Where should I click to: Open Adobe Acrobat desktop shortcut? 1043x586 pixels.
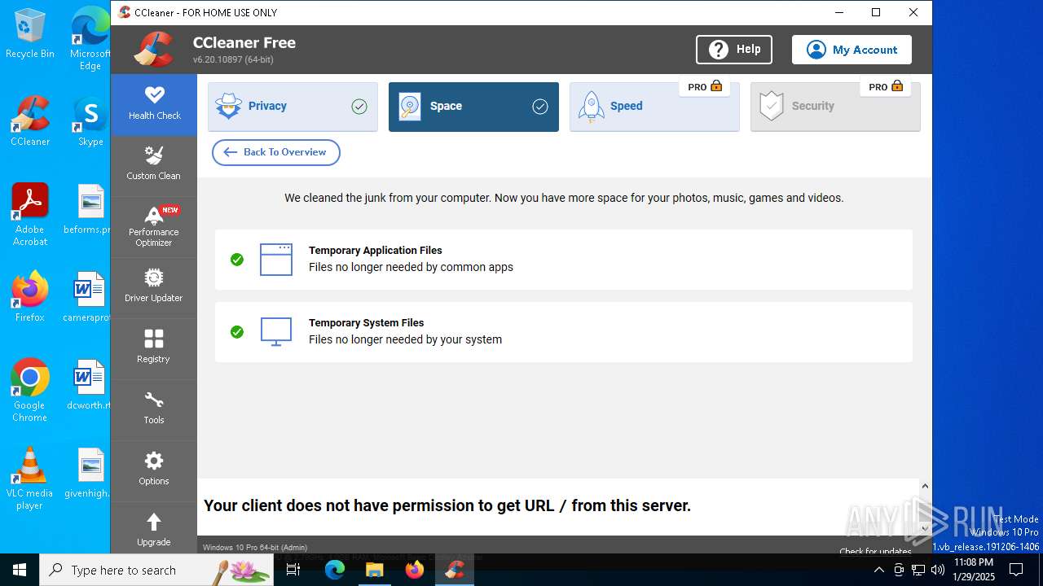point(30,215)
